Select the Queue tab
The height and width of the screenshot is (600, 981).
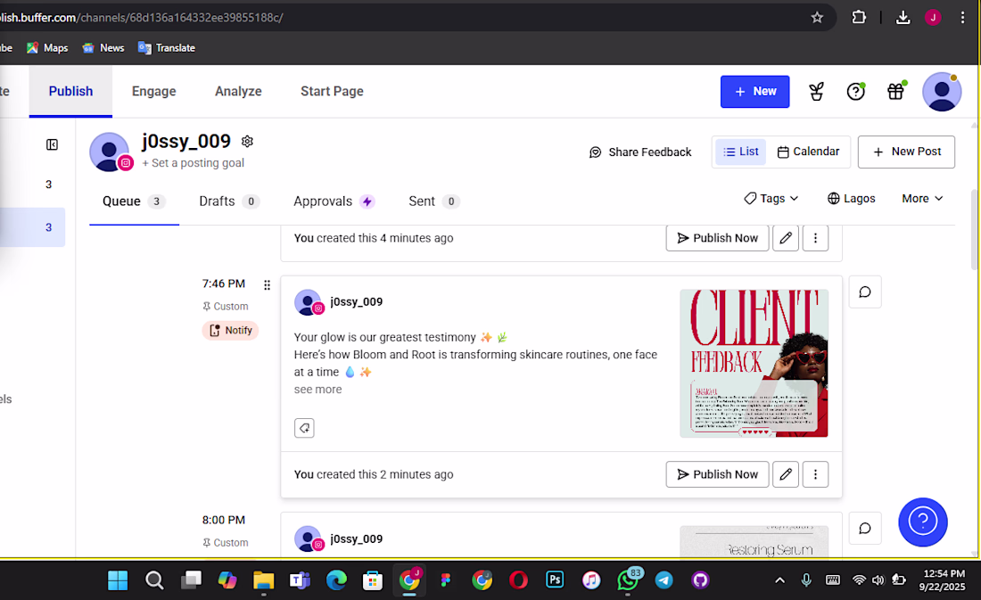pyautogui.click(x=134, y=201)
